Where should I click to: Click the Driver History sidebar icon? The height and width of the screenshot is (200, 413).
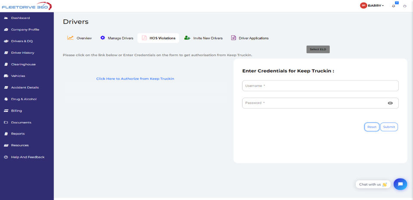[6, 53]
